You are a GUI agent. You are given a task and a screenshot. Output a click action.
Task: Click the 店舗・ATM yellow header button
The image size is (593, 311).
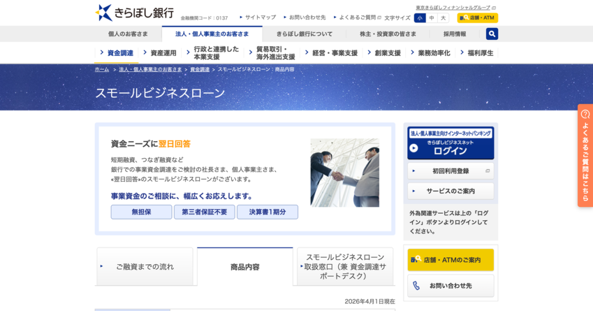coord(477,18)
